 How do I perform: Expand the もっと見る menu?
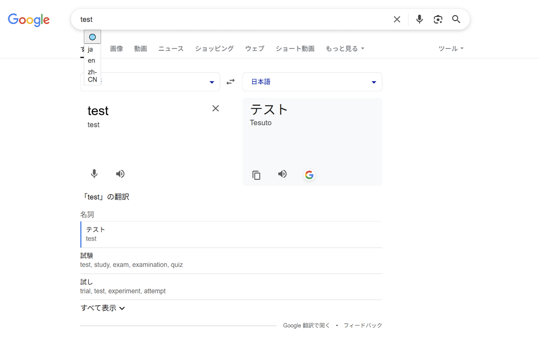pos(345,48)
